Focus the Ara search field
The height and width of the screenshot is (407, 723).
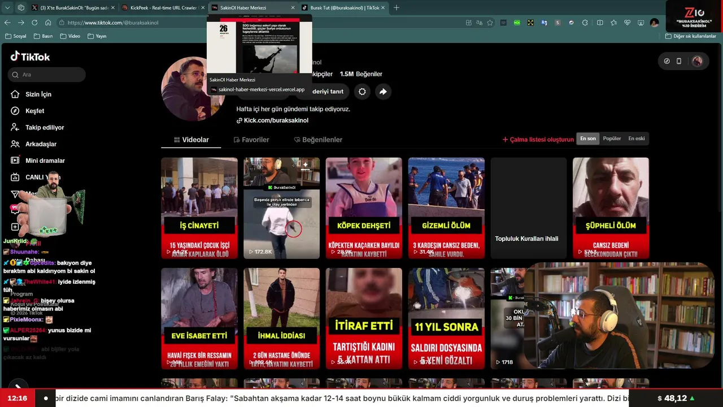click(x=47, y=75)
